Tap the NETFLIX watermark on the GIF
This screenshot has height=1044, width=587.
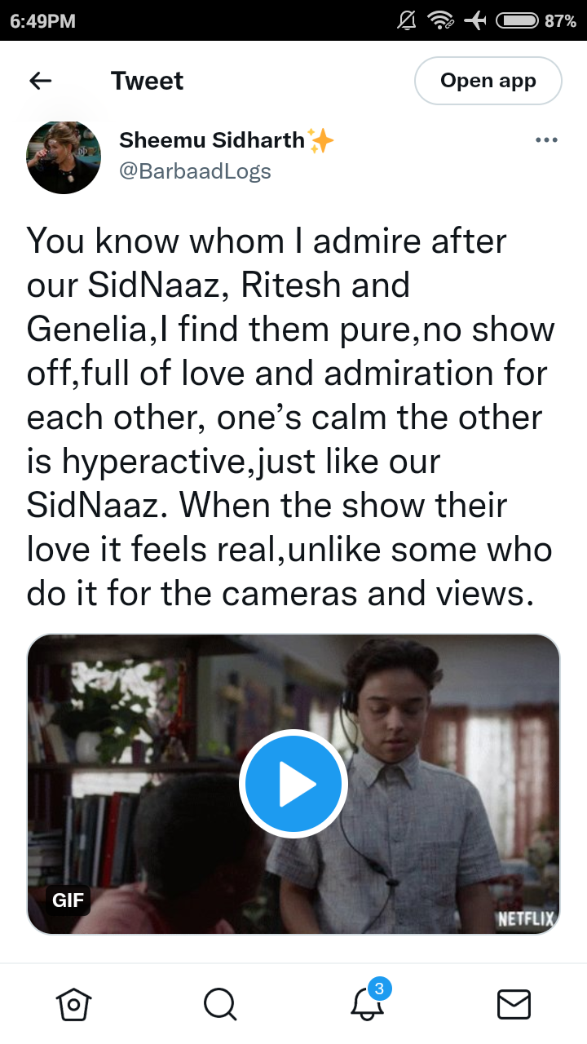(526, 919)
